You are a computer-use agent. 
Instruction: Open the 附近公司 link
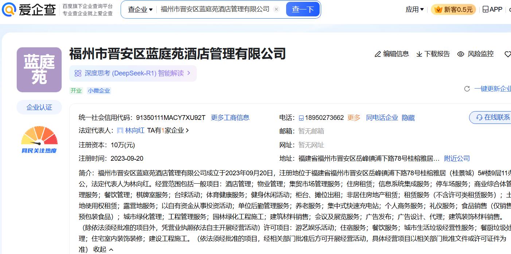pos(457,159)
